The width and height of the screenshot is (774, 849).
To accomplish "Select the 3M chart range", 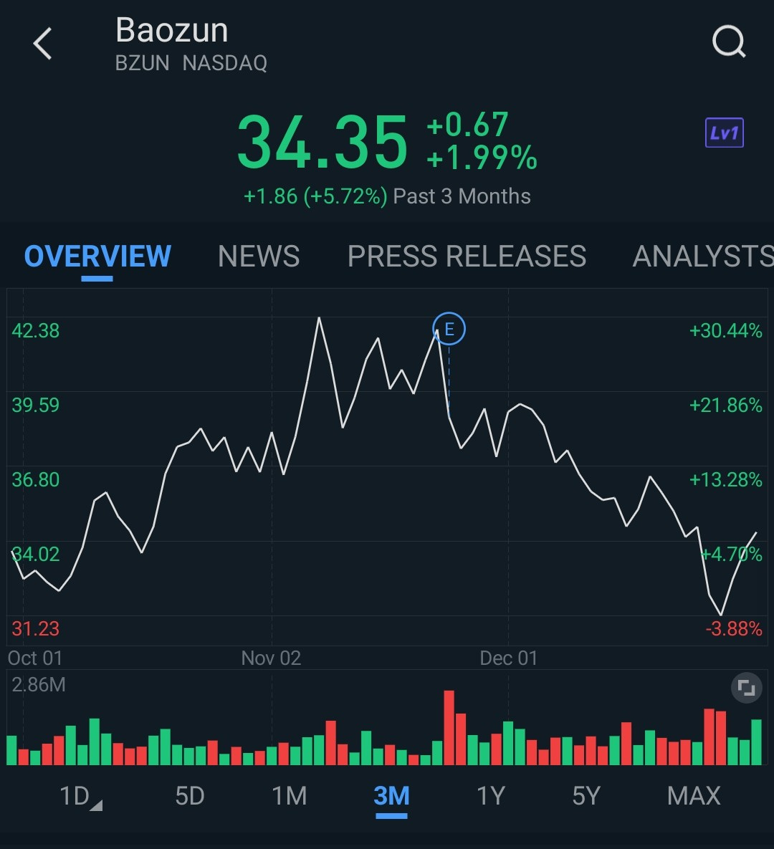I will pos(391,797).
